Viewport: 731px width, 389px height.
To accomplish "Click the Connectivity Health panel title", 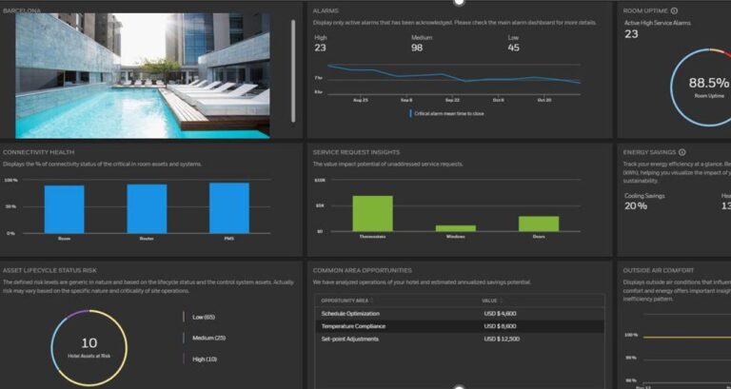I will (39, 152).
